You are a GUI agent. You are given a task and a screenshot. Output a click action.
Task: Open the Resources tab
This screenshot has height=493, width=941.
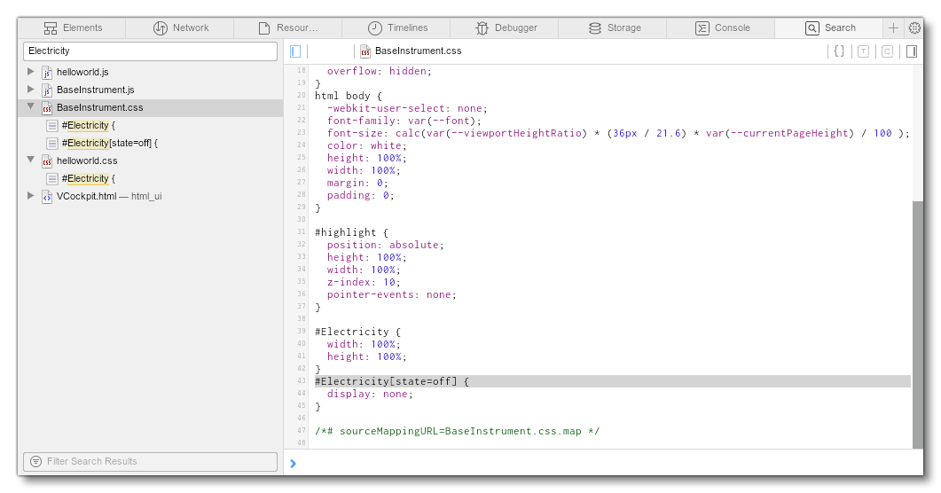coord(288,28)
